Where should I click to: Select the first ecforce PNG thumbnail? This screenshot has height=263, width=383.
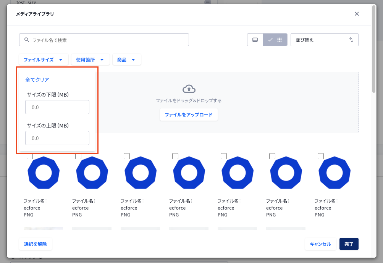44,173
